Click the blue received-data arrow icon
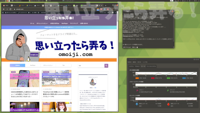The width and height of the screenshot is (200, 113). tap(137, 104)
